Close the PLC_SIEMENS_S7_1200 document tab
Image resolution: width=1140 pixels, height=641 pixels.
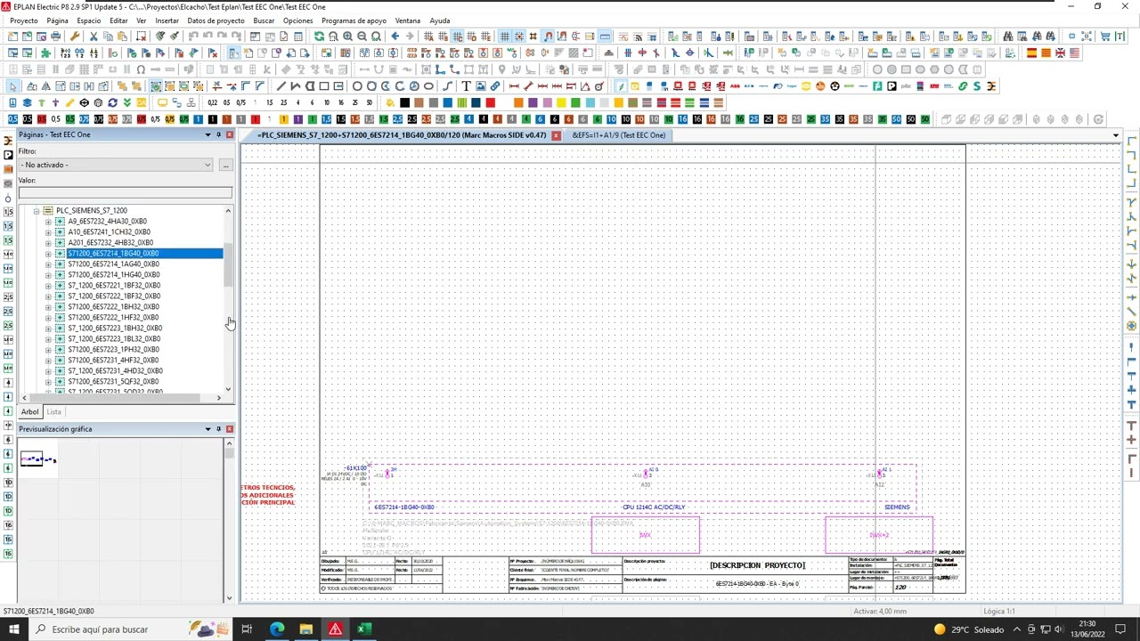pos(556,135)
